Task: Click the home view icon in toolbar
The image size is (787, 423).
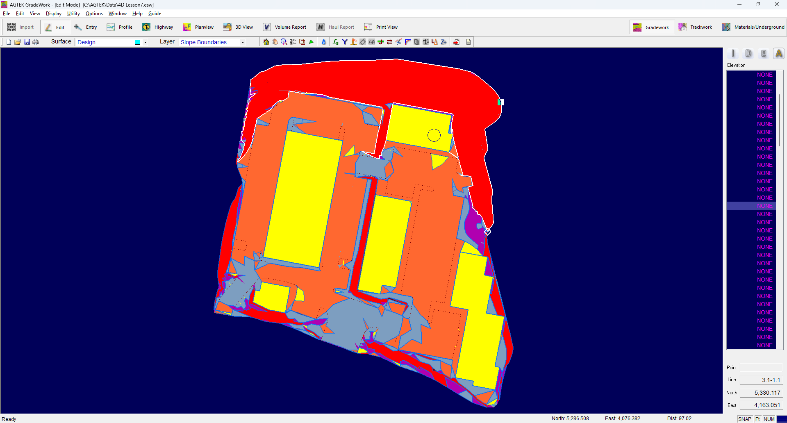Action: pos(266,42)
